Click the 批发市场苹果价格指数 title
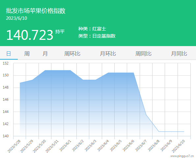Image resolution: width=196 pixels, height=159 pixels. pyautogui.click(x=36, y=11)
